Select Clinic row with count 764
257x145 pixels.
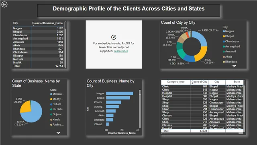click(202, 87)
